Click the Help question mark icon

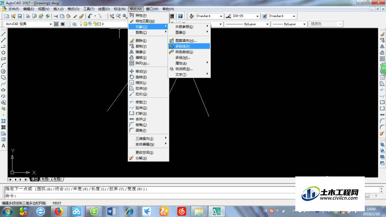180,16
